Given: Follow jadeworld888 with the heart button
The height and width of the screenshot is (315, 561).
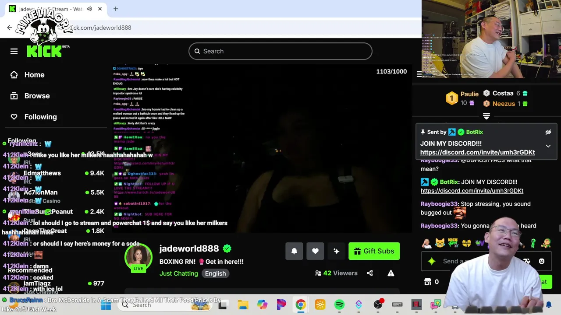Looking at the screenshot, I should tap(315, 251).
